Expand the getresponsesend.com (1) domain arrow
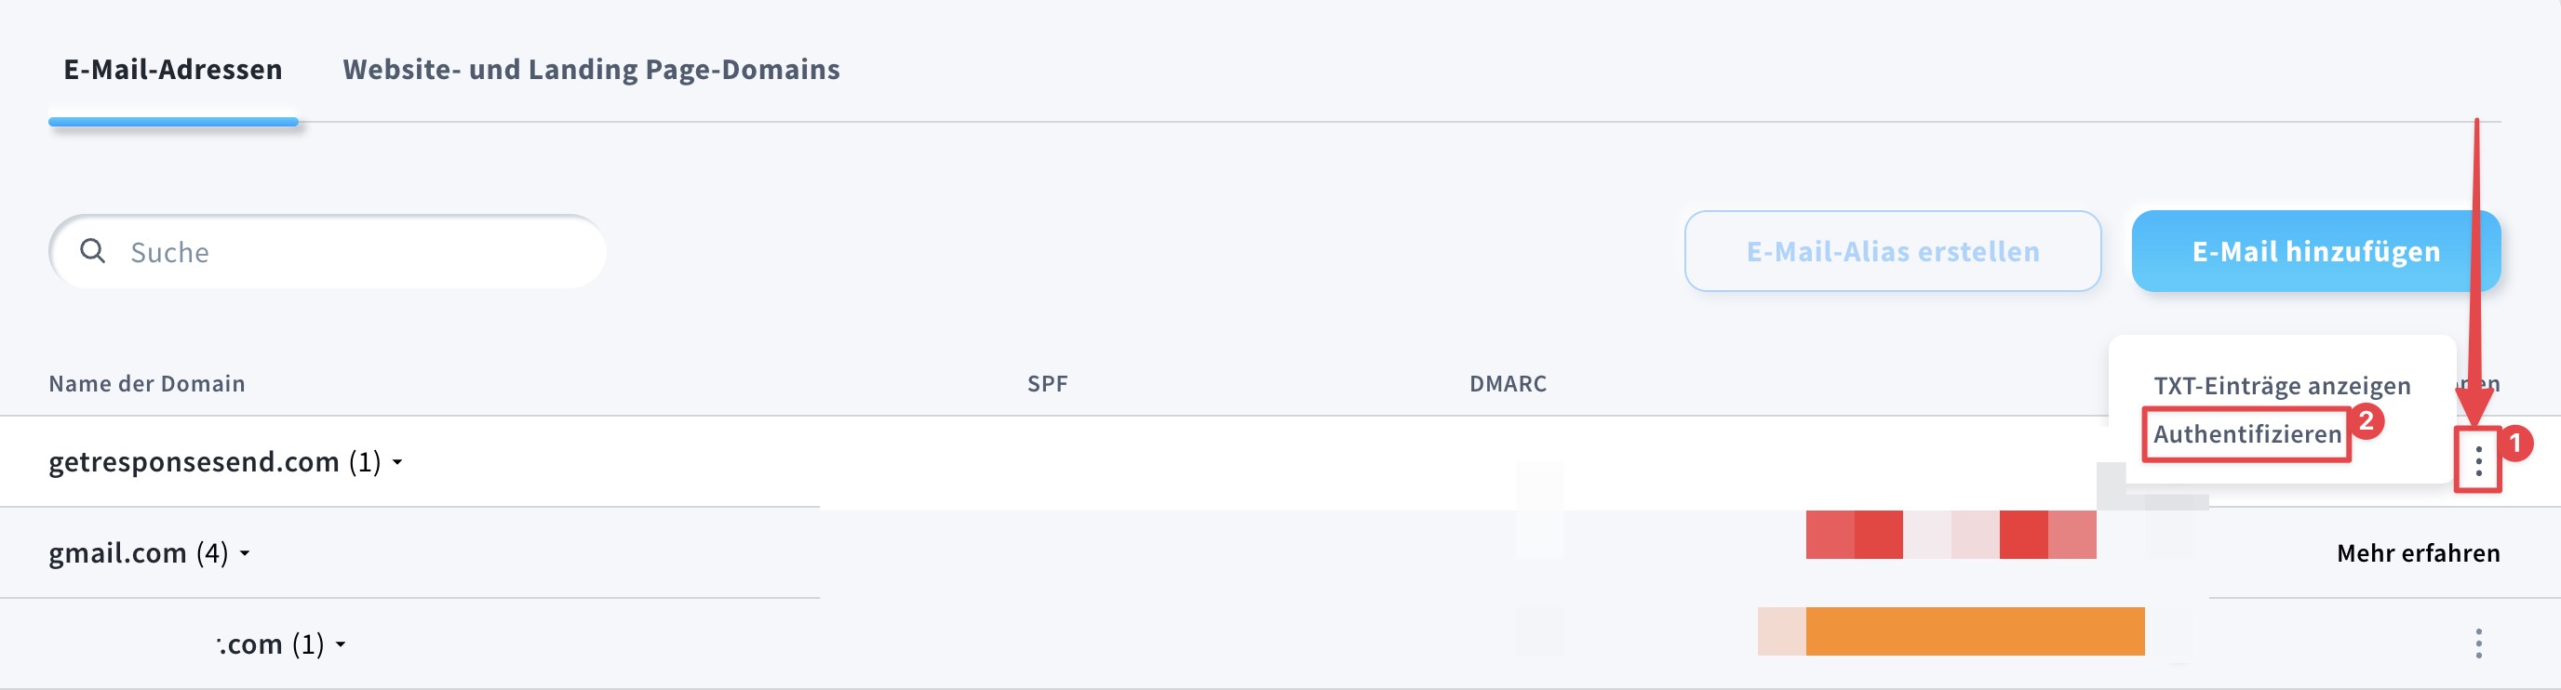The width and height of the screenshot is (2561, 690). [x=397, y=461]
